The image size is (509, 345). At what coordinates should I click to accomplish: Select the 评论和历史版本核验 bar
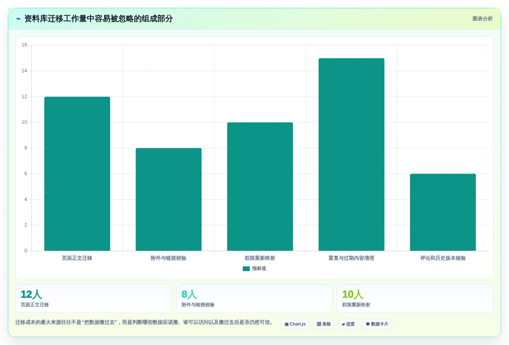click(443, 212)
